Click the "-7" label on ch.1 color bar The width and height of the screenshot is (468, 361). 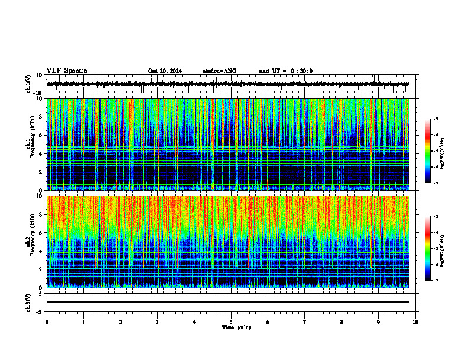[436, 183]
